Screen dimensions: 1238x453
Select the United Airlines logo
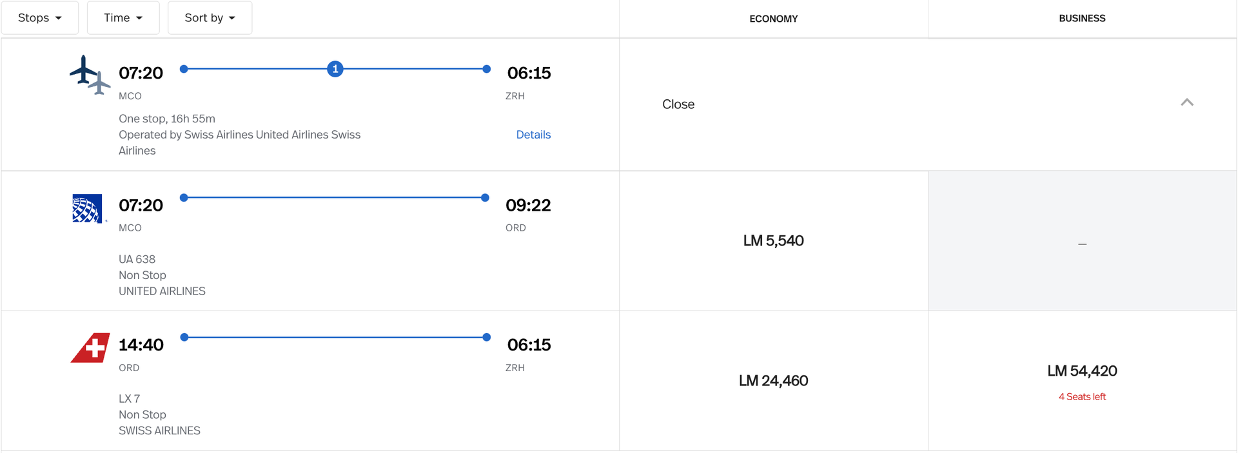[x=88, y=207]
